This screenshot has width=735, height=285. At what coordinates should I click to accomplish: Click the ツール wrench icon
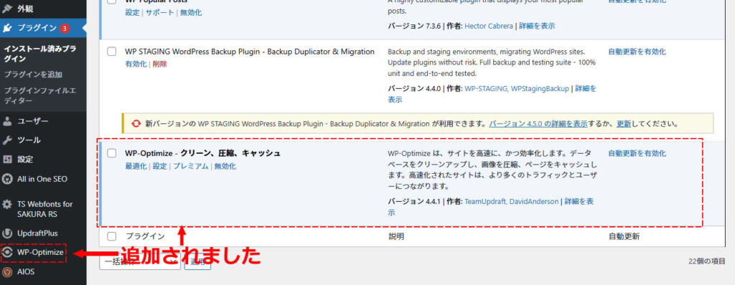[7, 140]
